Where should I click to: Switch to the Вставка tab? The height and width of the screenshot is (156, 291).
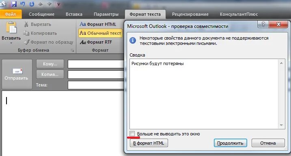point(74,14)
